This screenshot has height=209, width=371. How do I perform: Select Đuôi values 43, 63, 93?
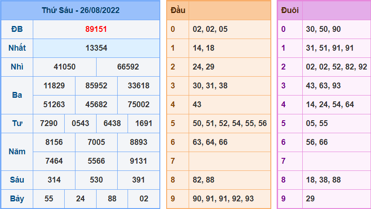pos(323,86)
